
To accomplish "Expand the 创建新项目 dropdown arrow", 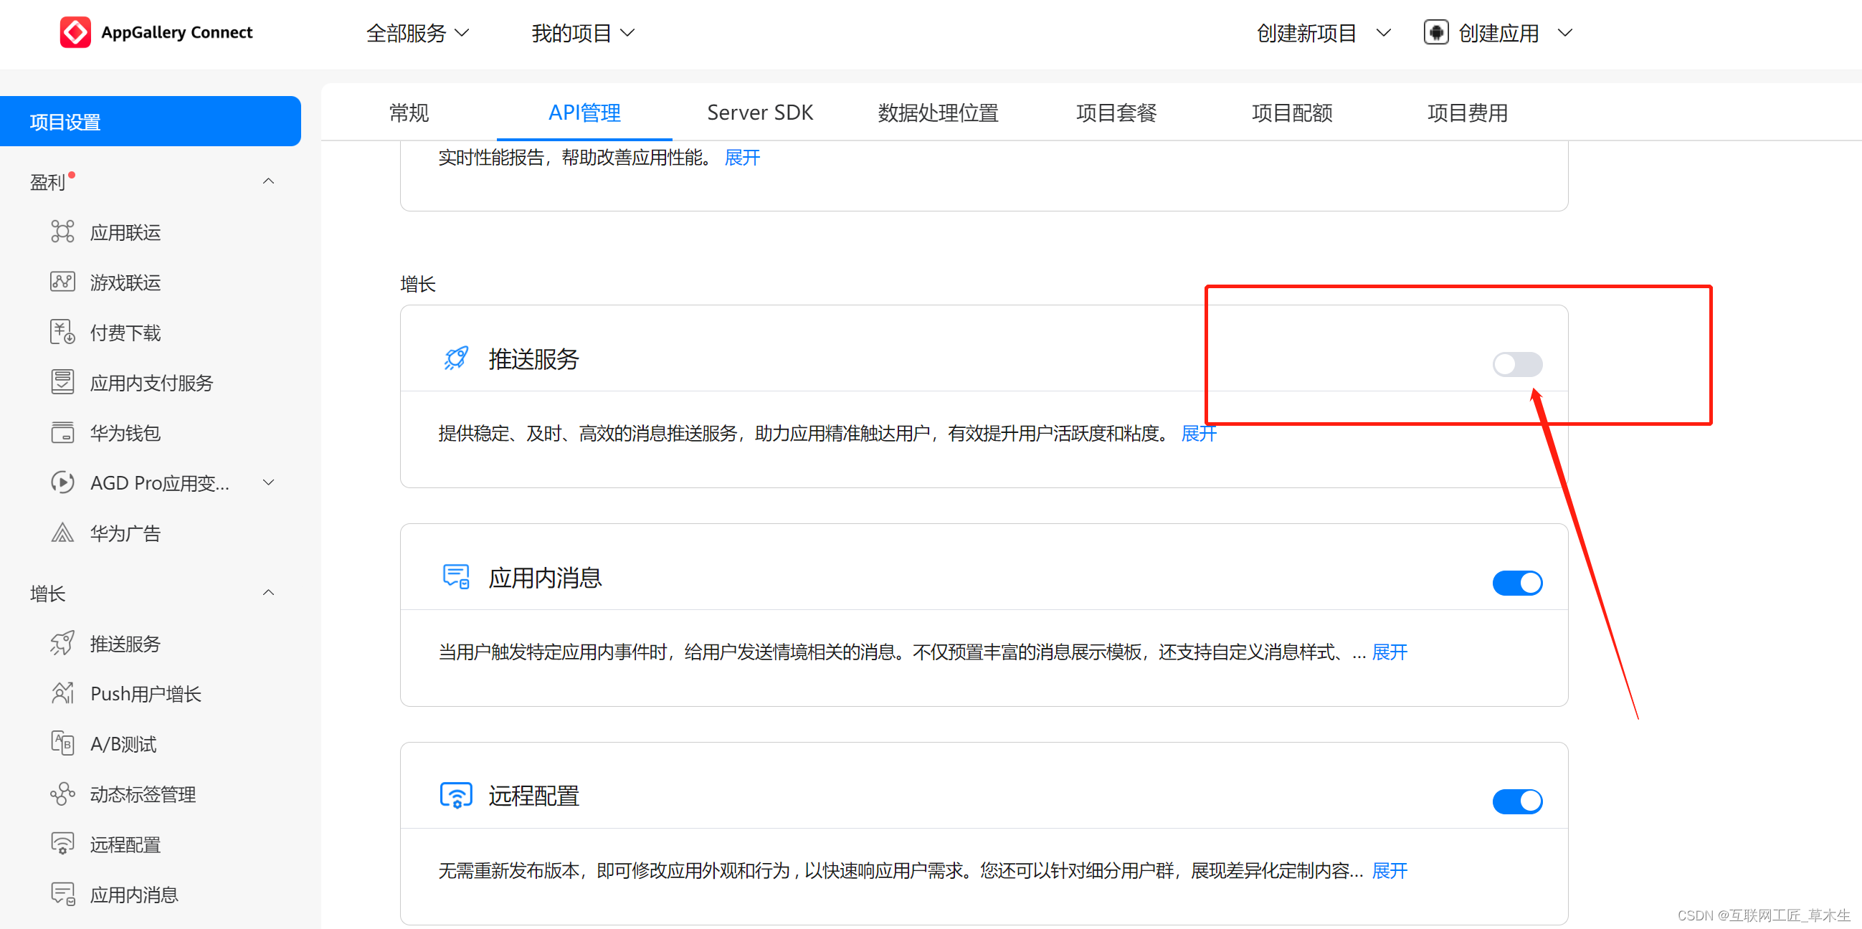I will (x=1383, y=32).
